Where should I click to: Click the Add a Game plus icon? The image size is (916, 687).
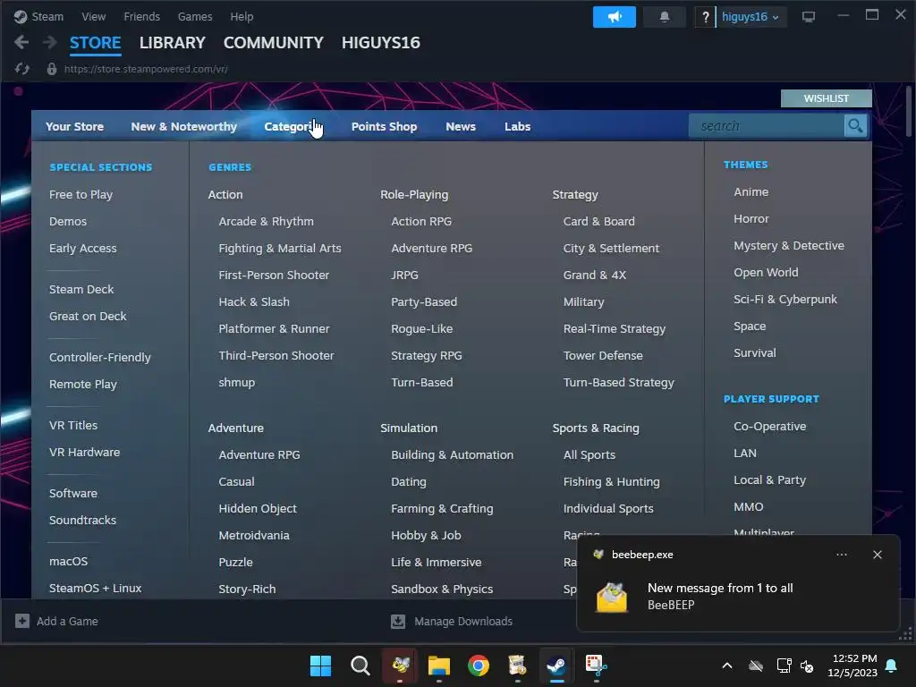pyautogui.click(x=22, y=621)
